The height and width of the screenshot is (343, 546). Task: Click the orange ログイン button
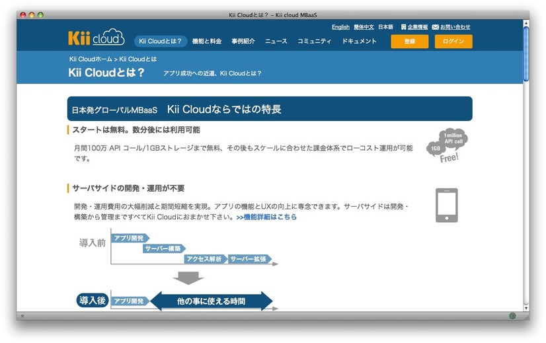point(453,41)
